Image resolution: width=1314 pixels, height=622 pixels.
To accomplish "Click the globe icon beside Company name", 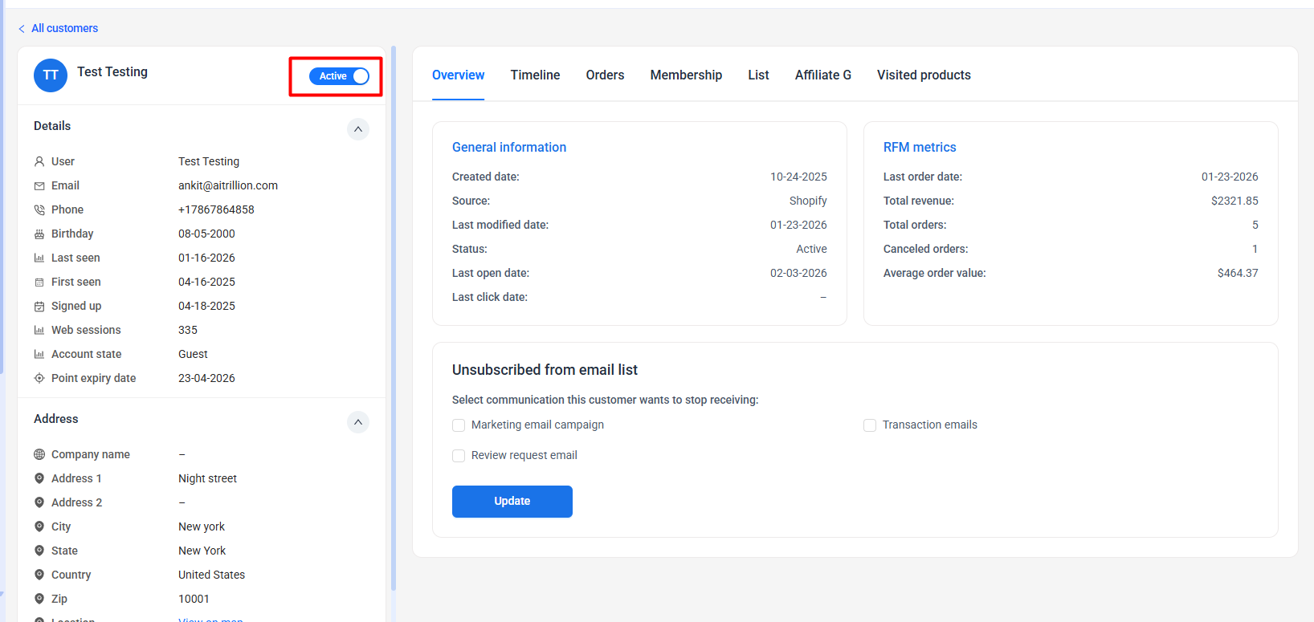I will tap(39, 454).
